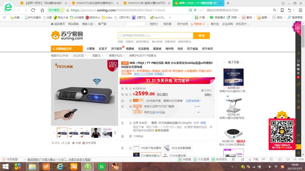Open 200+ reviews count
The width and height of the screenshot is (305, 171).
pos(208,95)
